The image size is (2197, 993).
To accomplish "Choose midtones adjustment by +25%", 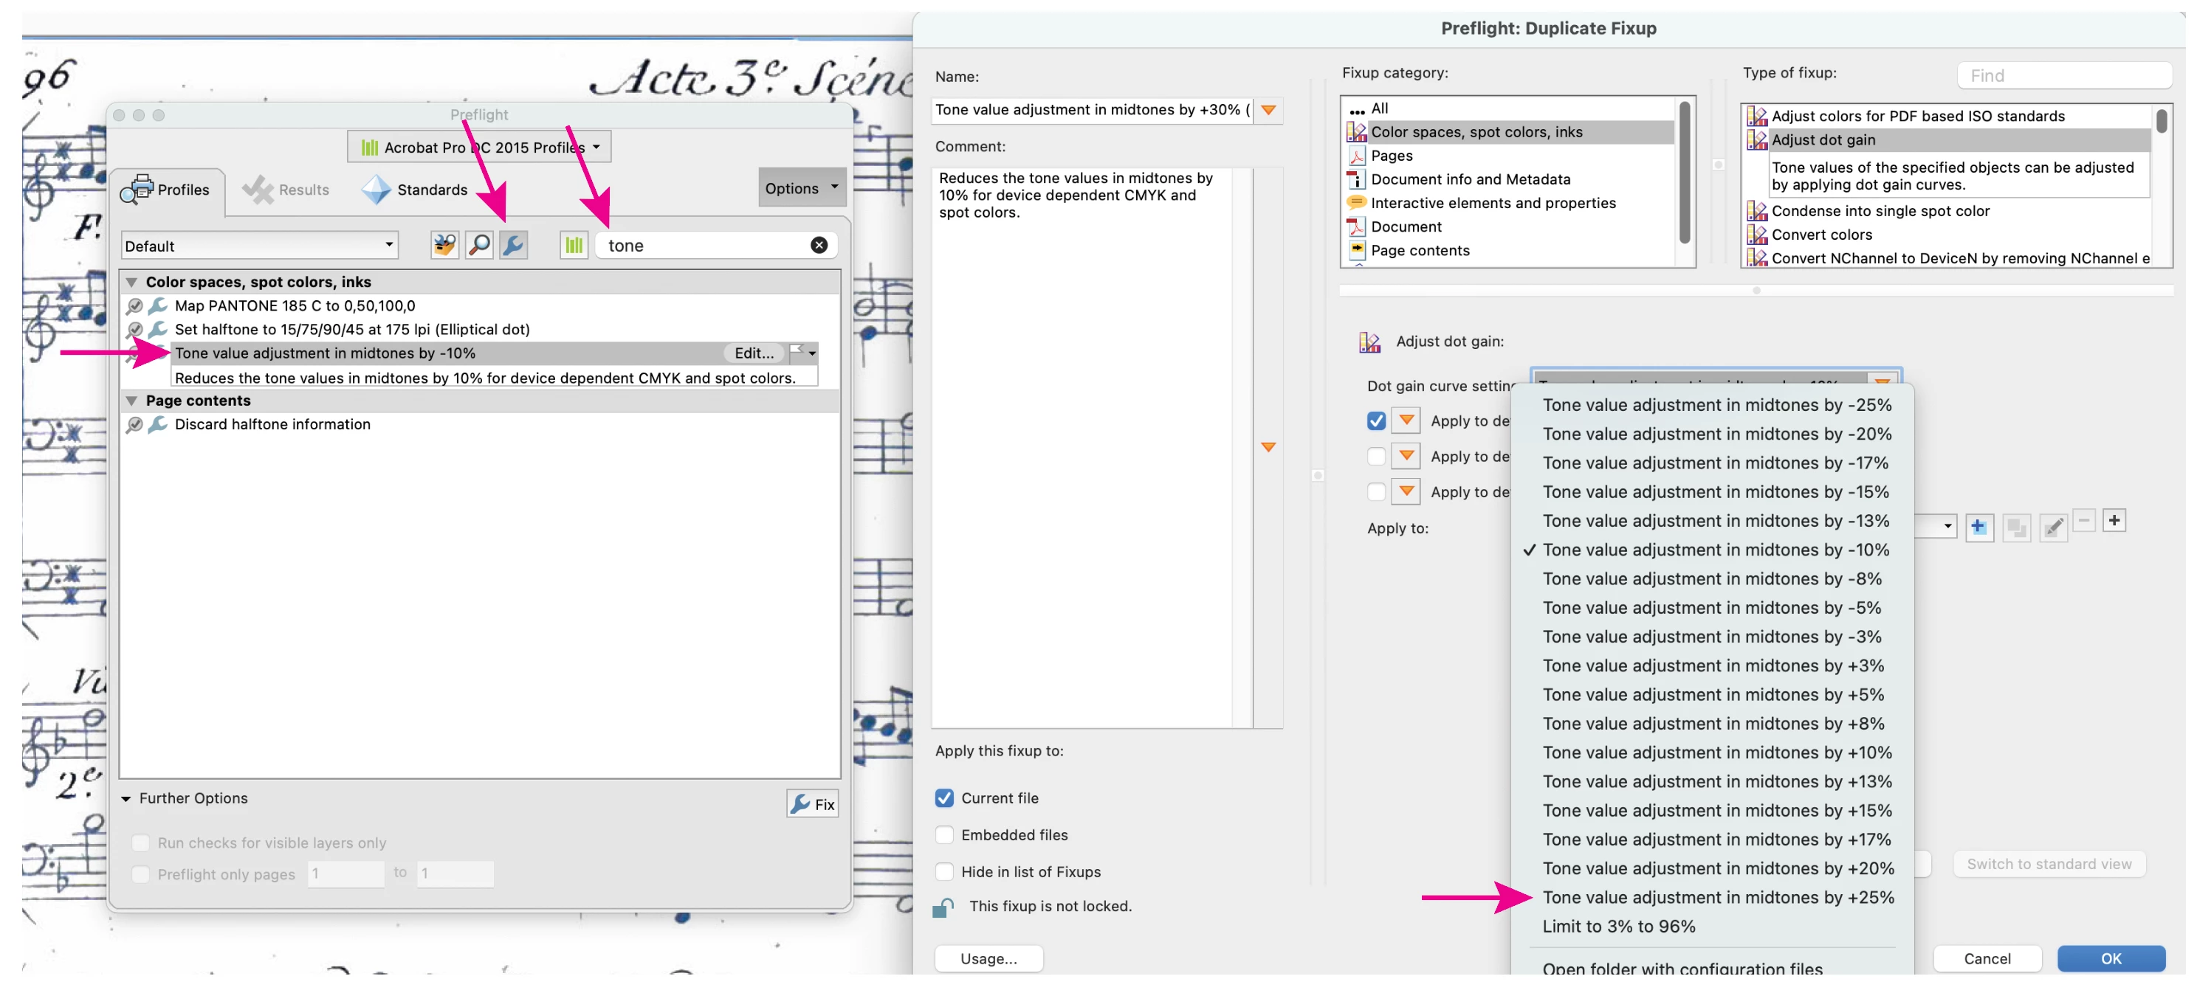I will click(1717, 898).
